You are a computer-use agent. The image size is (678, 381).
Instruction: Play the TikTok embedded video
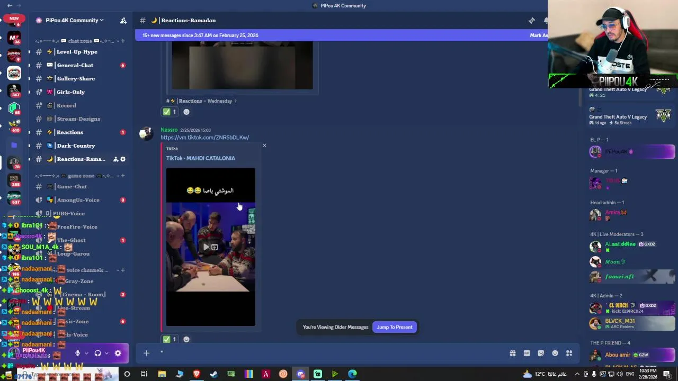(x=206, y=247)
